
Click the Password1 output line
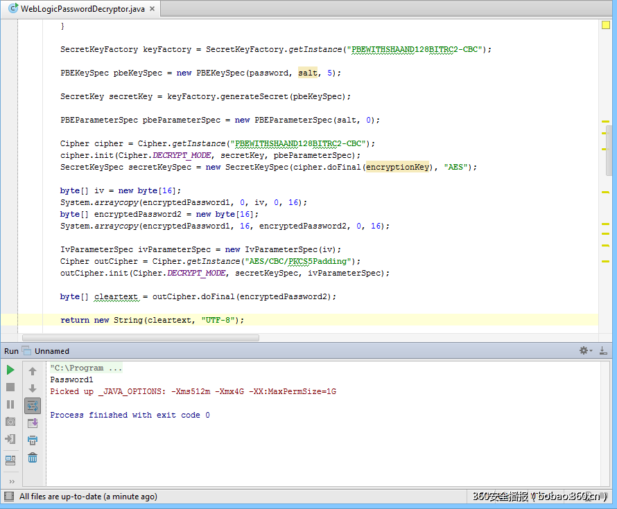[71, 379]
